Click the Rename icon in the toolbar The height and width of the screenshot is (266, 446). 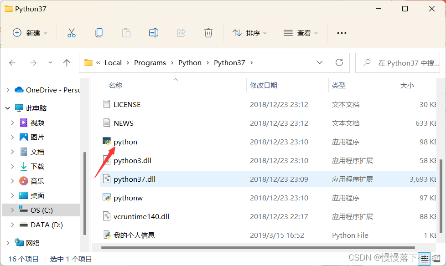click(x=154, y=33)
